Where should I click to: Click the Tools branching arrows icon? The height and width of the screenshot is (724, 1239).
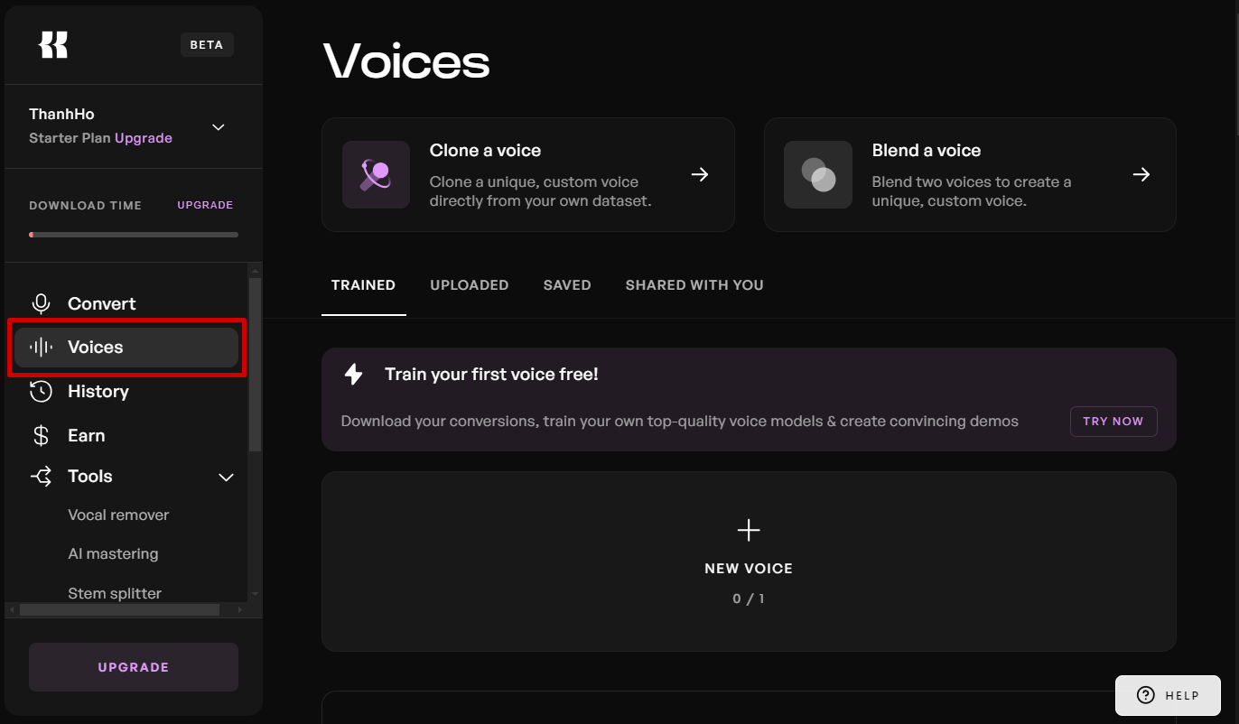coord(41,477)
